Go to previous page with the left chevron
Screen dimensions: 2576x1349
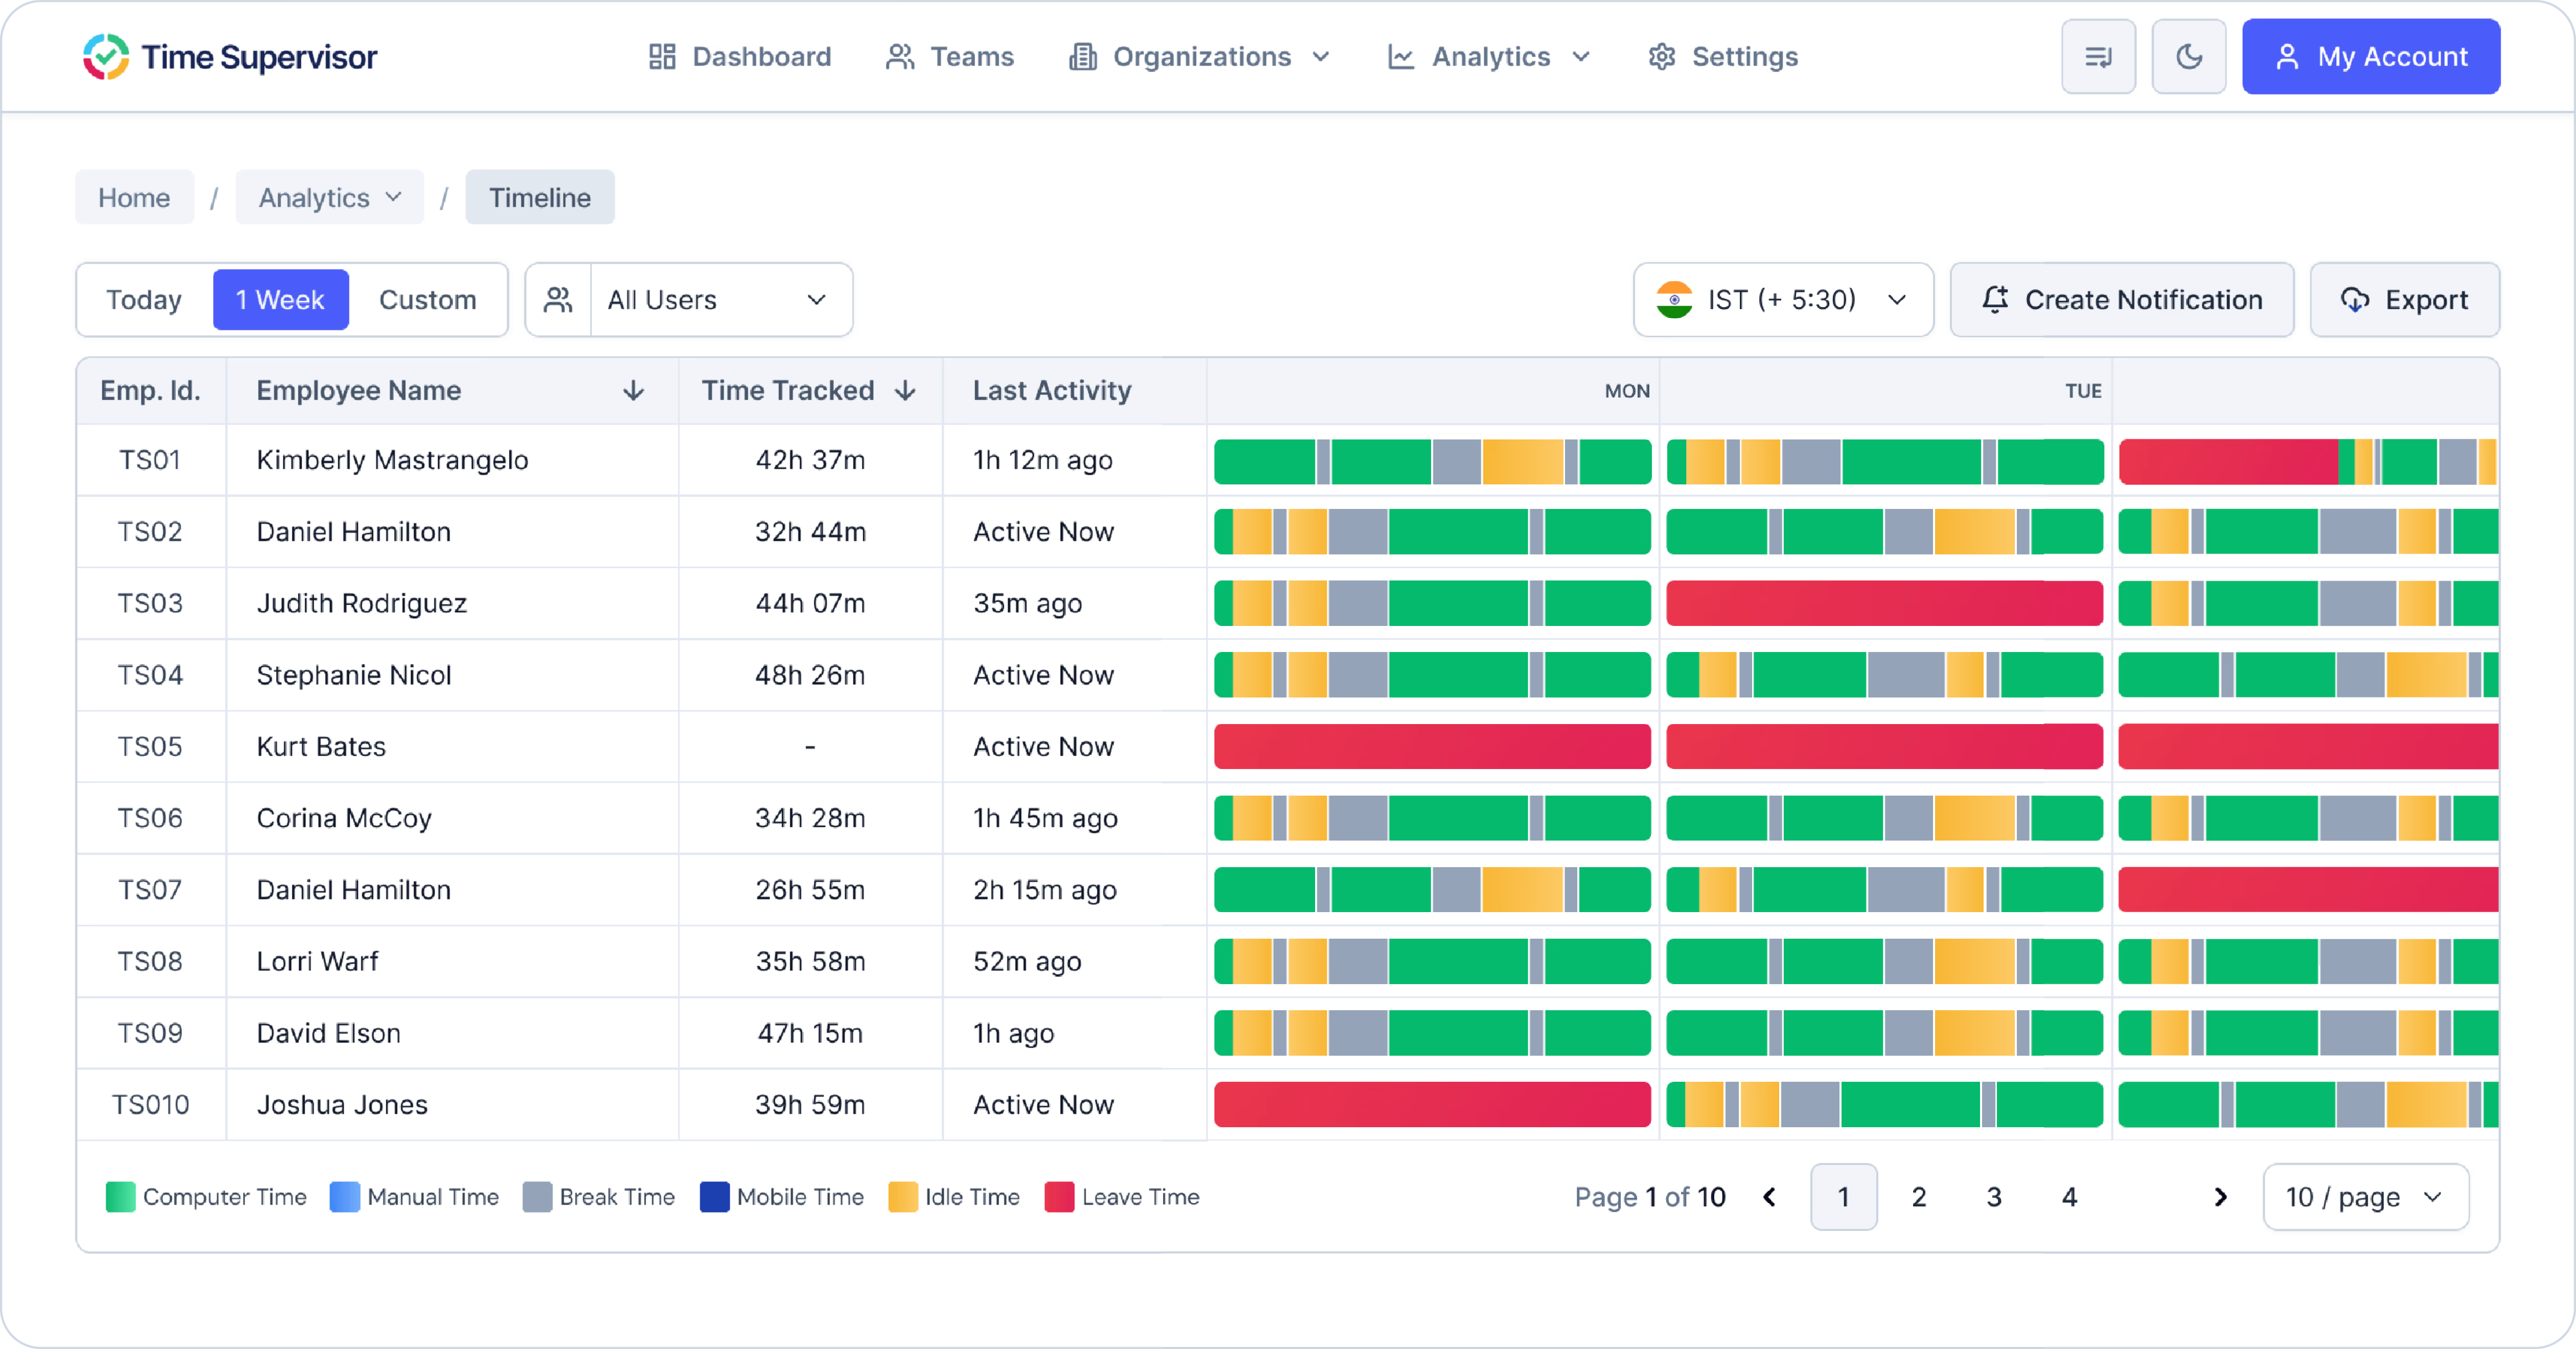click(1769, 1197)
